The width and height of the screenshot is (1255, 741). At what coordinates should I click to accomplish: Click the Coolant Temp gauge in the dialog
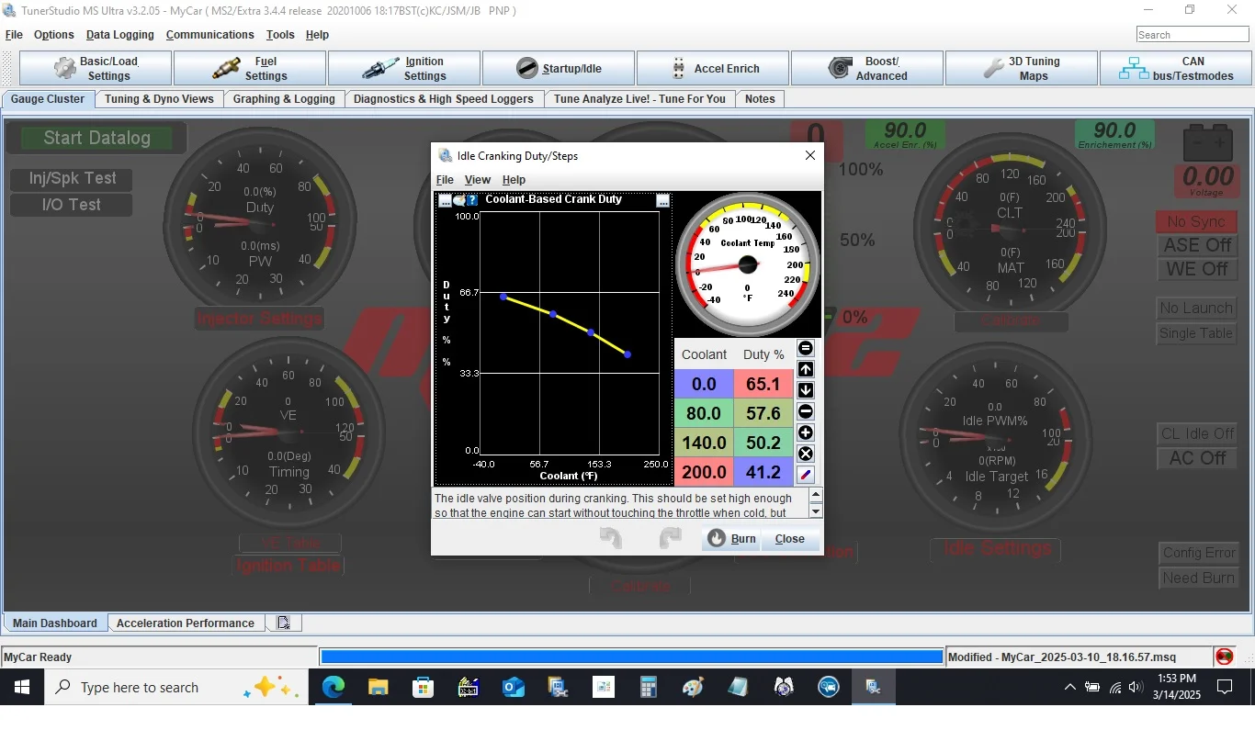click(x=748, y=264)
